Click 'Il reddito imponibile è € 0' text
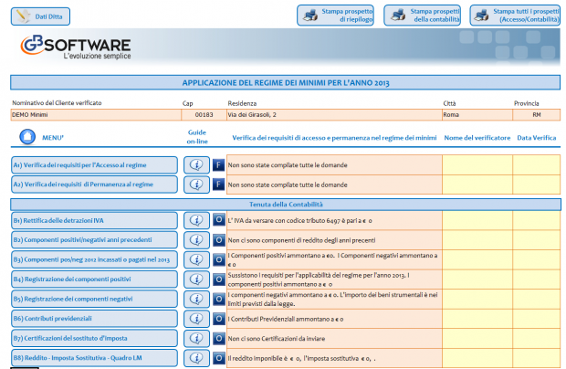This screenshot has width=566, height=369. click(x=302, y=359)
